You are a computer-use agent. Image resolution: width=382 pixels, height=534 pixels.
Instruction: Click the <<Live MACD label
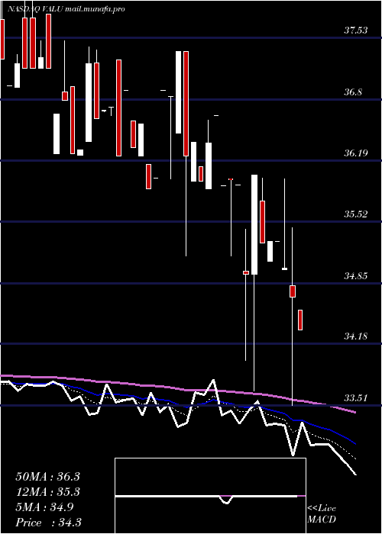(322, 513)
